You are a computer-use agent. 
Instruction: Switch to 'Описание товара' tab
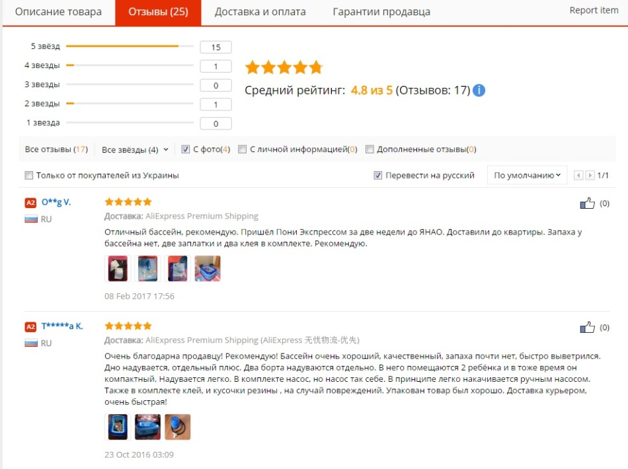click(58, 12)
